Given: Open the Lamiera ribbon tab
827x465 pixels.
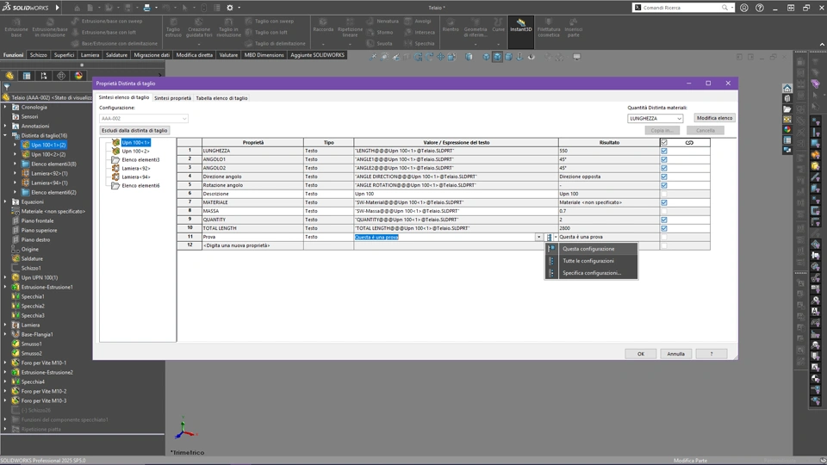Looking at the screenshot, I should 90,55.
